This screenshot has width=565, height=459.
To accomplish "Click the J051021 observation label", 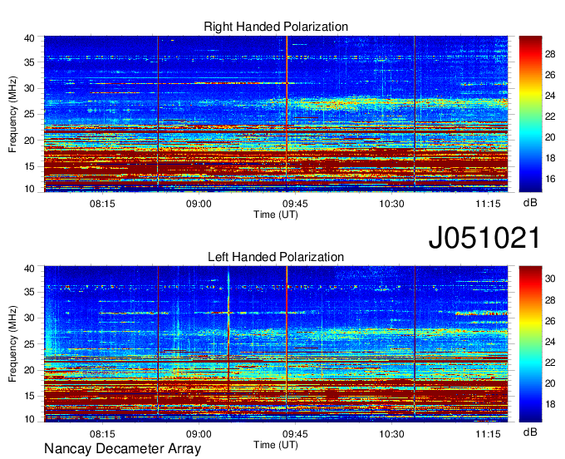I will coord(484,238).
